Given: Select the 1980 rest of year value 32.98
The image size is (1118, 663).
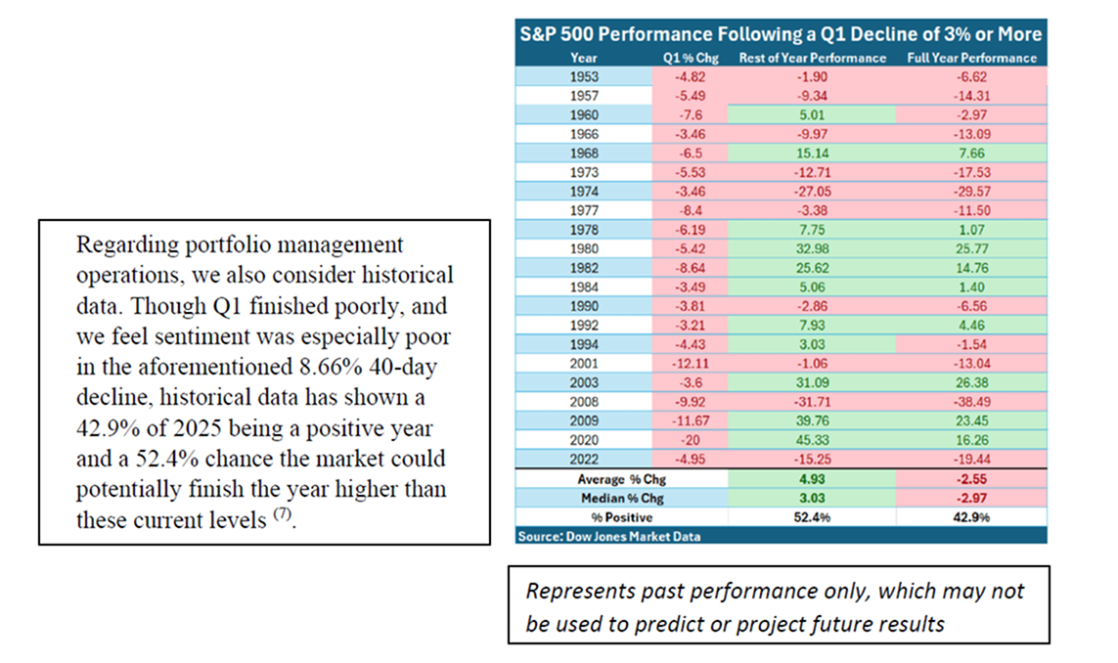Looking at the screenshot, I should pyautogui.click(x=812, y=248).
